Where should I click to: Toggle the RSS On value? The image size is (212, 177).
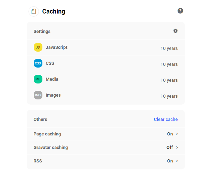(170, 161)
